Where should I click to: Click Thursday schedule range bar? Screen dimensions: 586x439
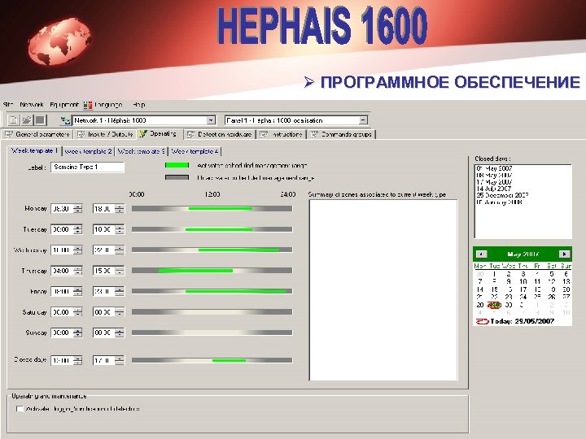(212, 270)
